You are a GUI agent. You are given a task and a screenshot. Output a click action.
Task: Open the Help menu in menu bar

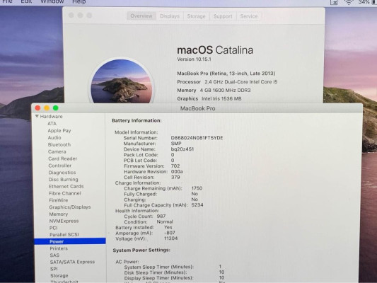tap(79, 1)
